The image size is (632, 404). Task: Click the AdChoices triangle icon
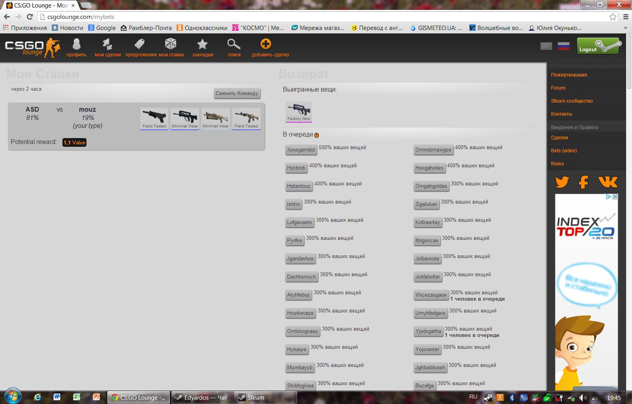609,197
